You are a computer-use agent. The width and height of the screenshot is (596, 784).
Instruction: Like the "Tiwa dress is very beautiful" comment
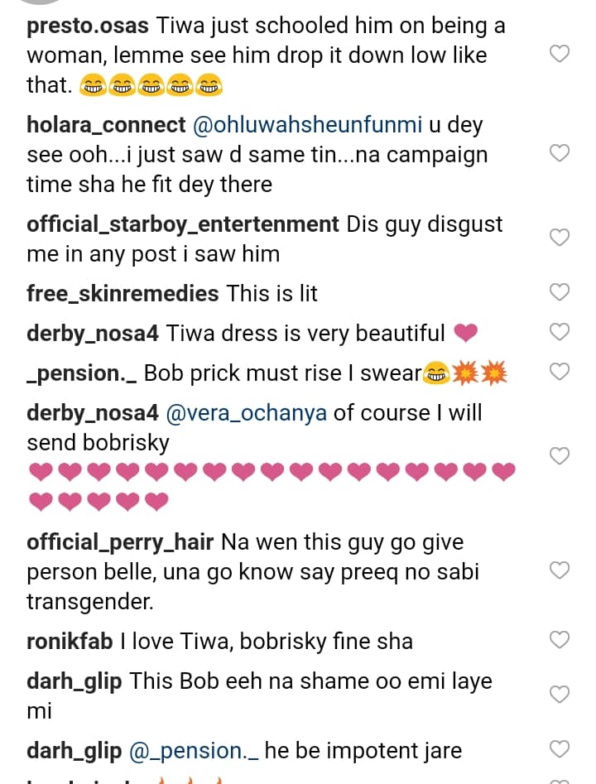[x=560, y=332]
